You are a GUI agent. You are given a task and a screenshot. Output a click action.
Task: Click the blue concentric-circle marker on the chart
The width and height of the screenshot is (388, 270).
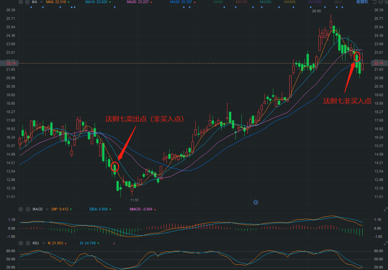pos(255,202)
